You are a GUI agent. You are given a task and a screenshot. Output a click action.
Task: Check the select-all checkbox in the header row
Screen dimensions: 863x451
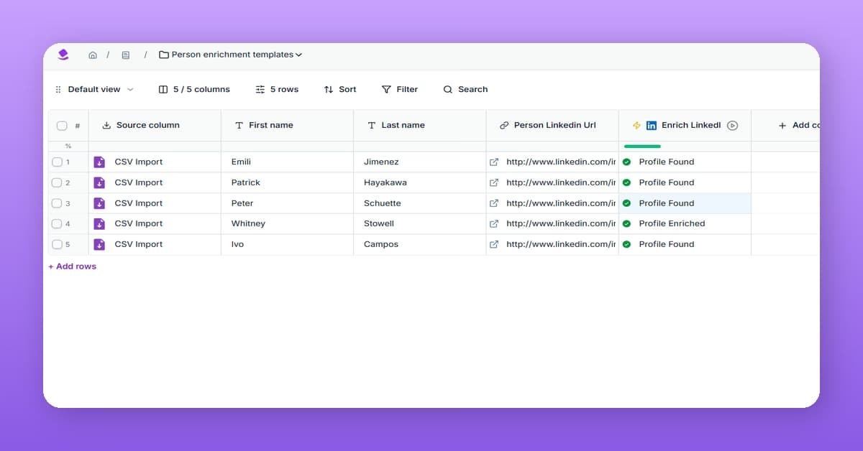click(x=61, y=125)
